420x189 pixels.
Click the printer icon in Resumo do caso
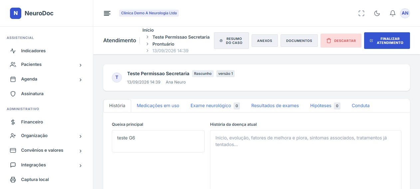tap(221, 41)
